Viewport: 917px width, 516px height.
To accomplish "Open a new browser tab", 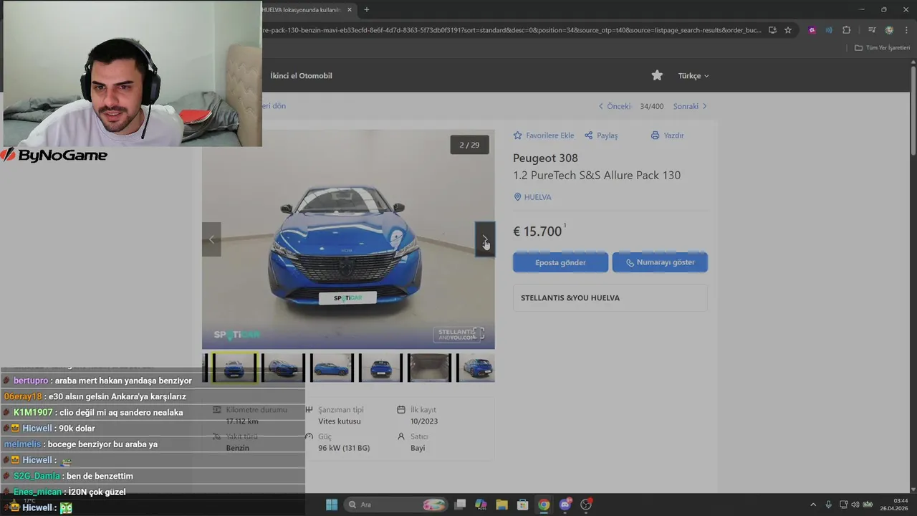I will (x=367, y=10).
